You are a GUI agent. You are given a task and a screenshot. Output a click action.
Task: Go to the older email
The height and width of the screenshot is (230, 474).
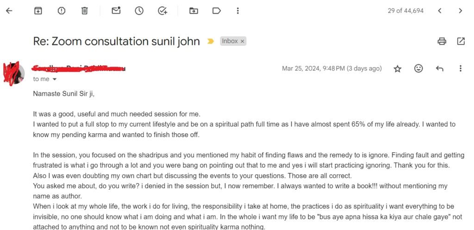coord(460,11)
